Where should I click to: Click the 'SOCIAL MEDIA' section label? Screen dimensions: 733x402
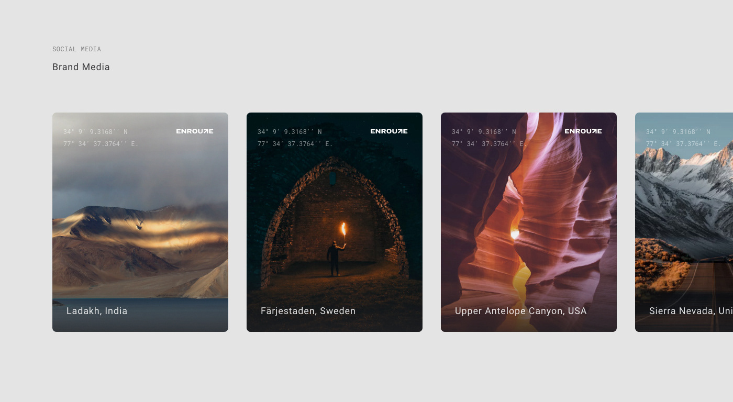76,49
